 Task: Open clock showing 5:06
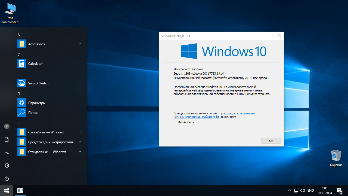click(324, 191)
